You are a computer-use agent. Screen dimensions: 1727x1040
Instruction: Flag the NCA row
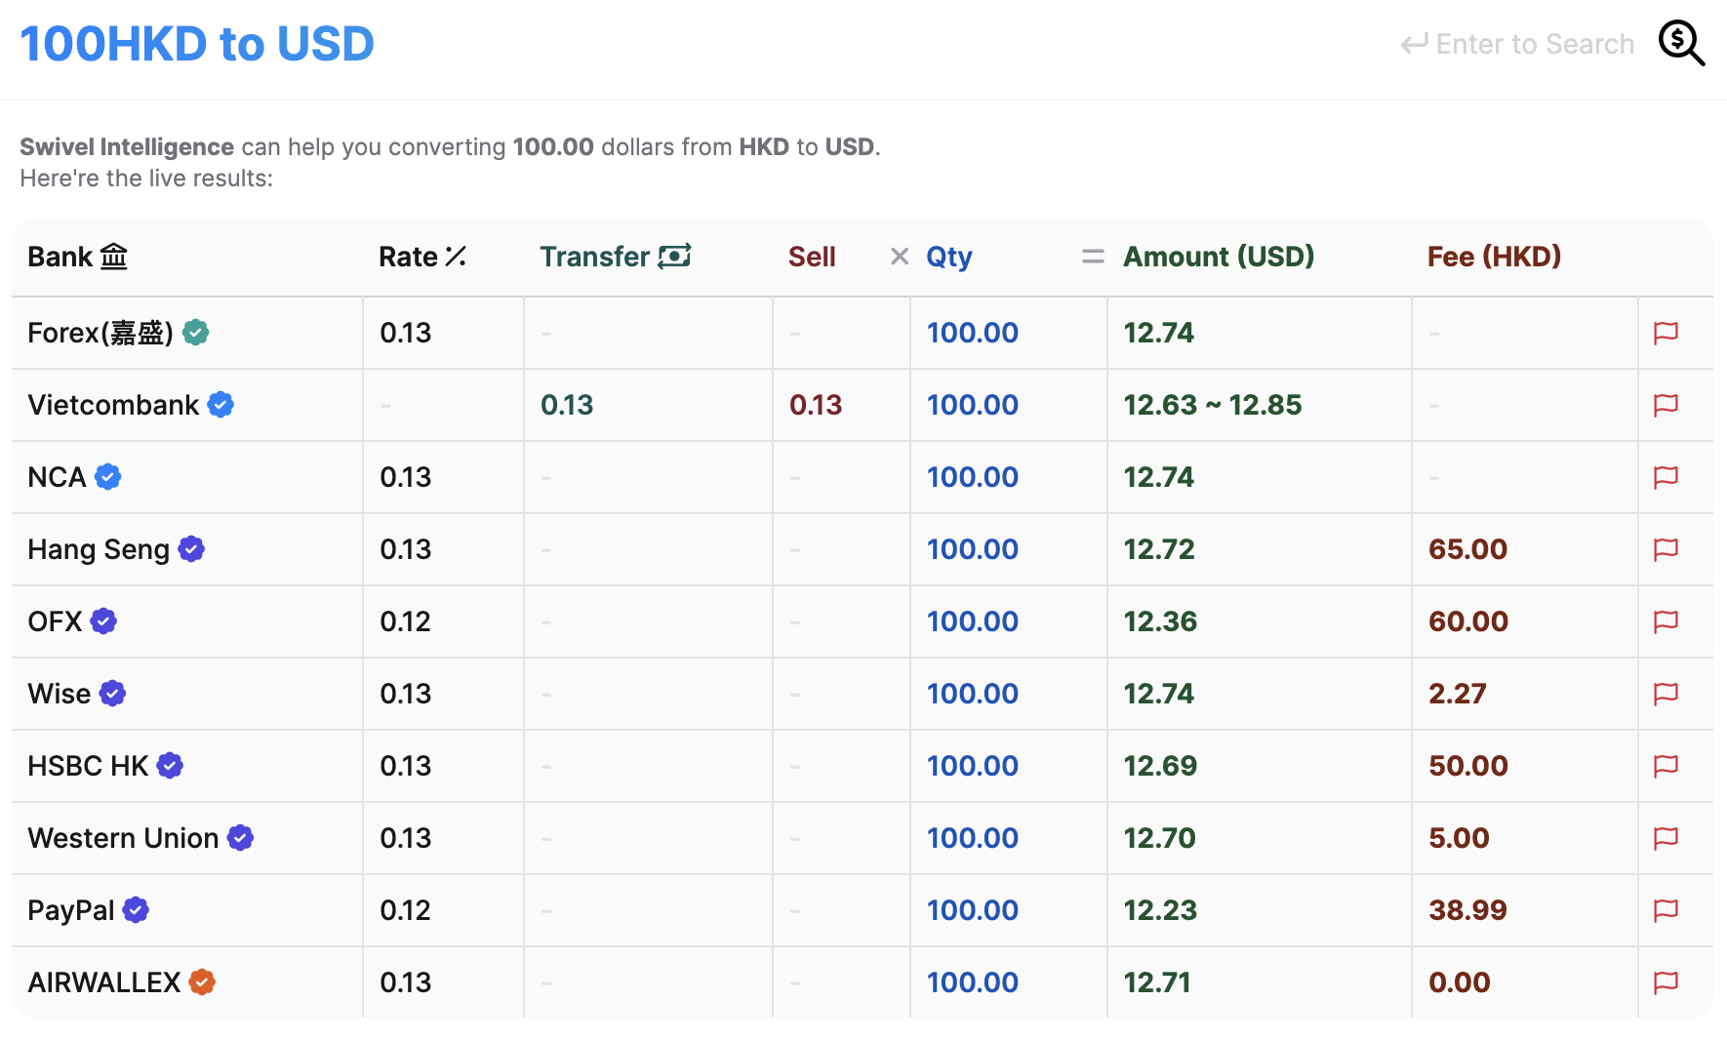(x=1666, y=477)
